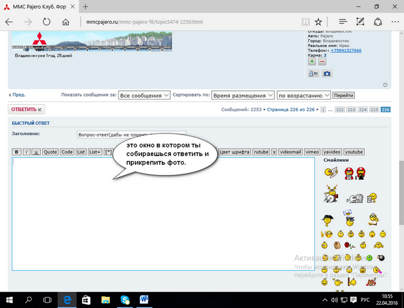Launch Skype from the taskbar
The height and width of the screenshot is (308, 404).
pos(125,299)
